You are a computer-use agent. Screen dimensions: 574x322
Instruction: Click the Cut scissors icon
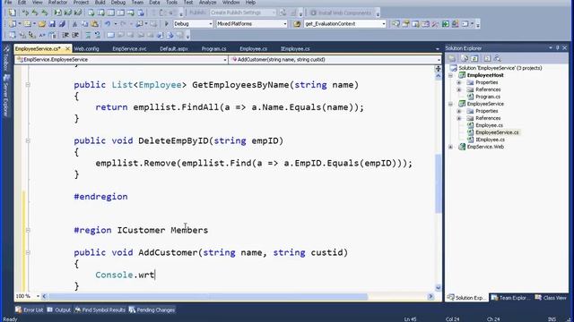click(74, 24)
